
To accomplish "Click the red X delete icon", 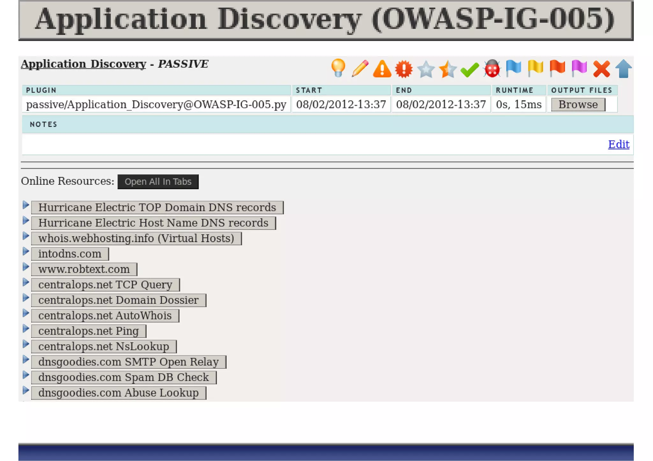I will pyautogui.click(x=601, y=69).
